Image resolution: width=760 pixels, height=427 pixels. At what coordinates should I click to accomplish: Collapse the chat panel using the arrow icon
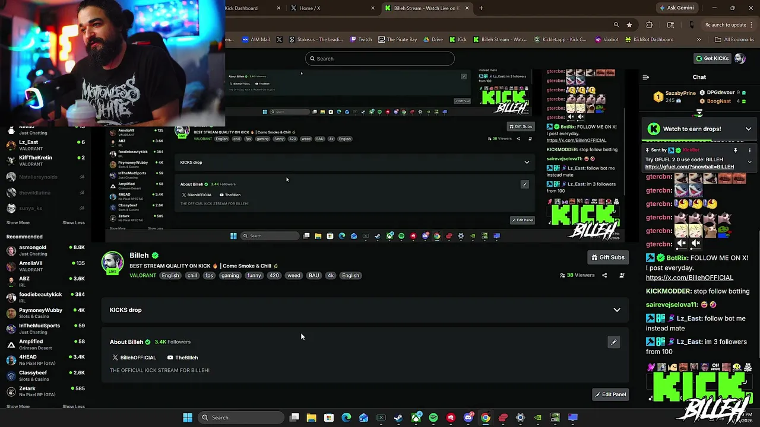(646, 77)
